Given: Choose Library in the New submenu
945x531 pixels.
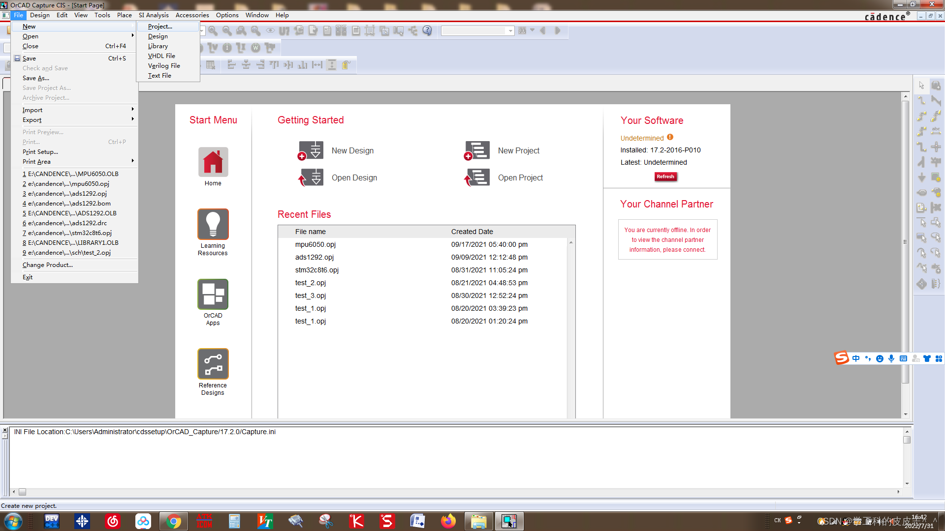Looking at the screenshot, I should coord(158,46).
